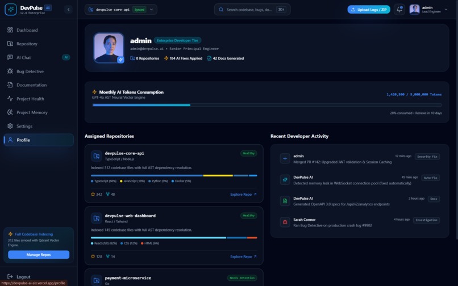458x286 pixels.
Task: Click the merge commit icon beside admin activity
Action: pyautogui.click(x=285, y=158)
